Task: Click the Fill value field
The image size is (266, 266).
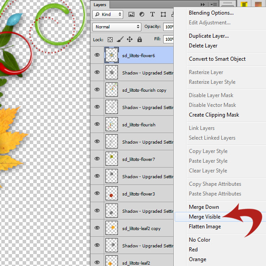Action: point(168,39)
